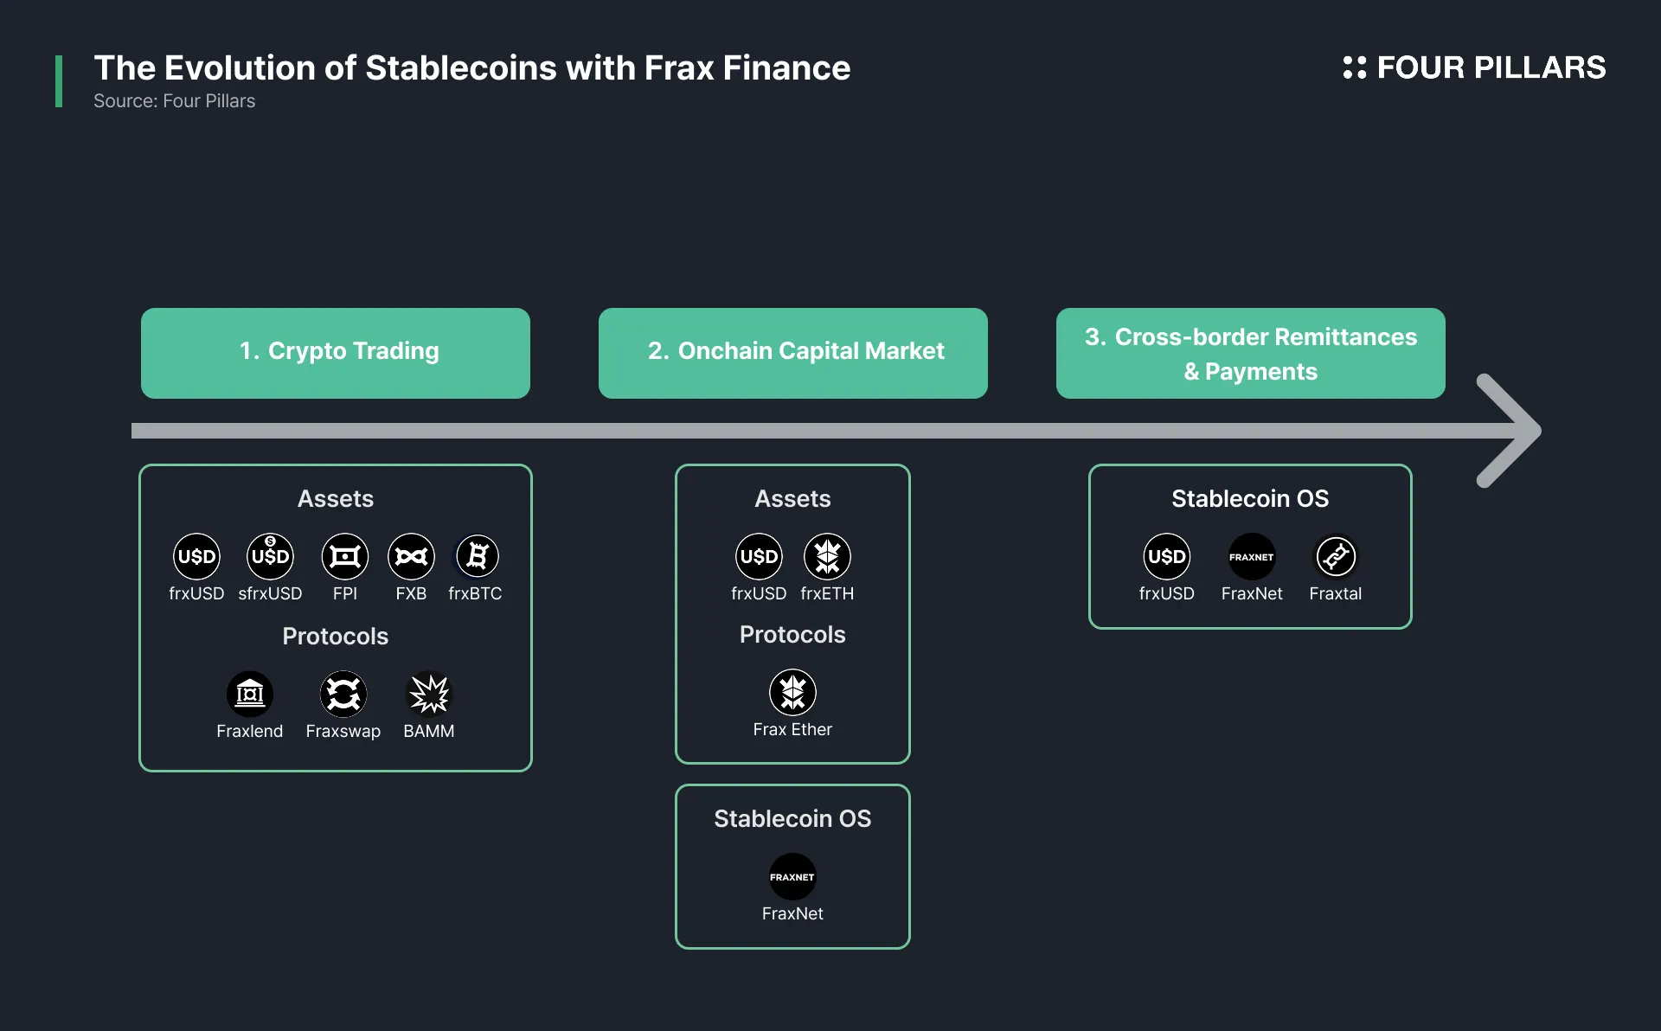The width and height of the screenshot is (1661, 1031).
Task: Click the FraxNet icon below Frax Ether box
Action: (x=792, y=876)
